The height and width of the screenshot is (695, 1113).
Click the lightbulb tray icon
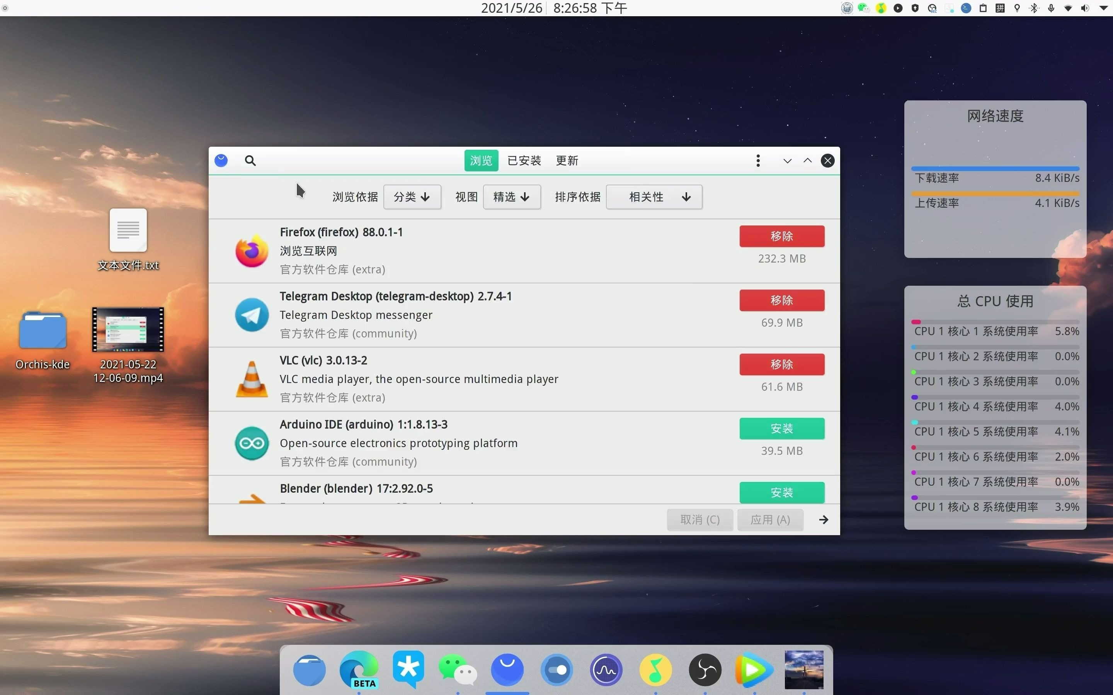1017,8
